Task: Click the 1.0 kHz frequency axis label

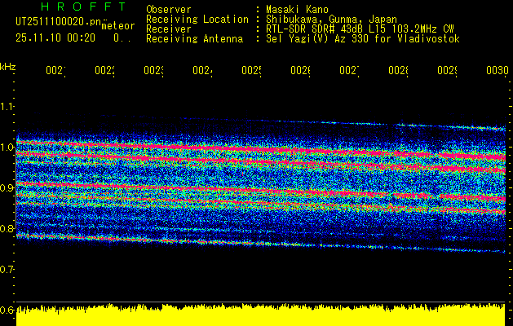Action: pos(7,148)
